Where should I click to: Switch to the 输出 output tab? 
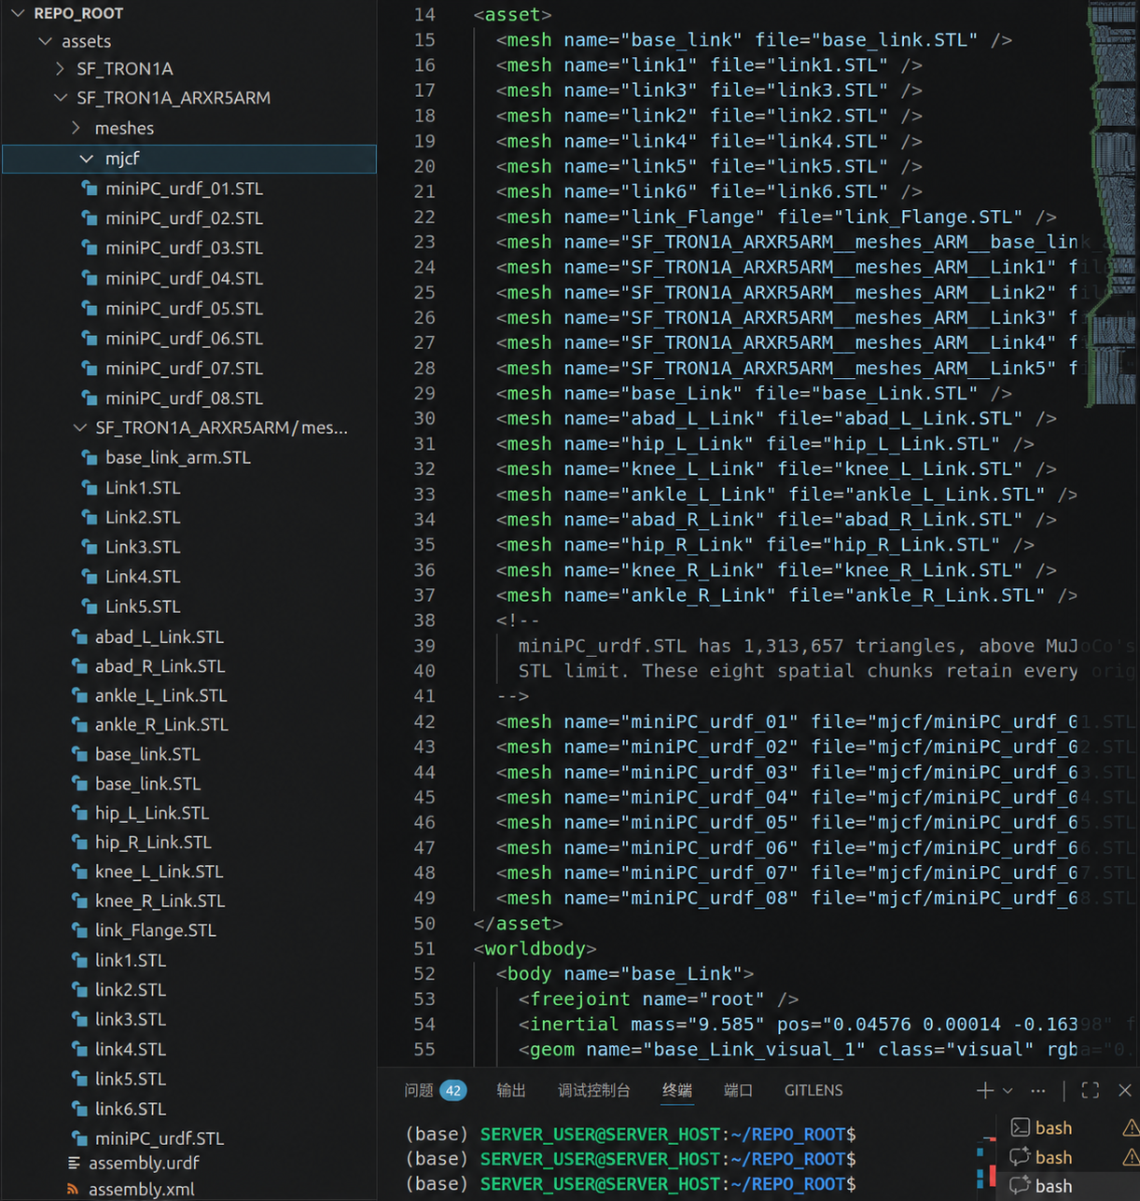[x=511, y=1090]
